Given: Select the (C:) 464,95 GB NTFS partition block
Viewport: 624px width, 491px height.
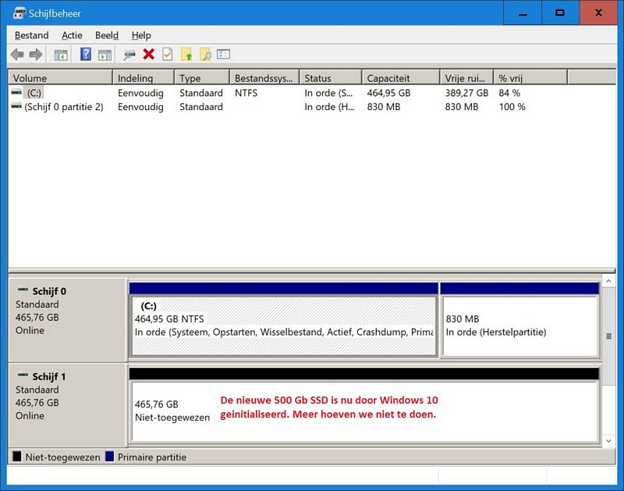Looking at the screenshot, I should point(284,320).
